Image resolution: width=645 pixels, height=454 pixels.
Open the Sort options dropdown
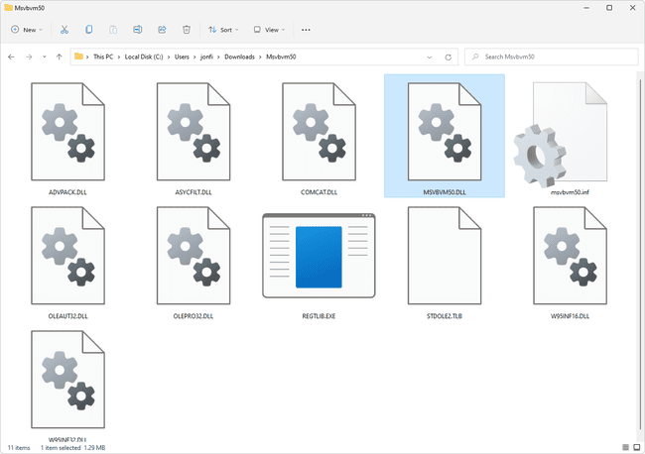point(223,30)
